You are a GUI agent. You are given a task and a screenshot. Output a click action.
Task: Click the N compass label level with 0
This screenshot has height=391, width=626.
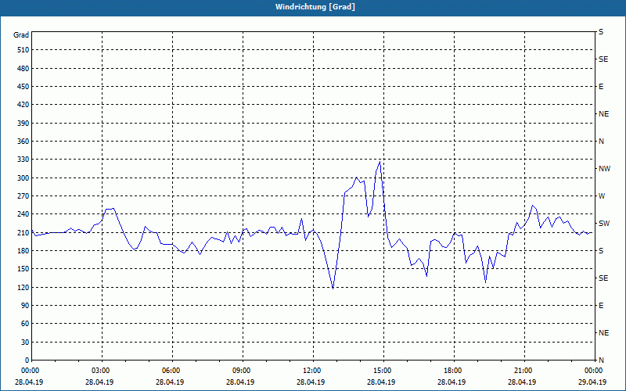coord(601,361)
